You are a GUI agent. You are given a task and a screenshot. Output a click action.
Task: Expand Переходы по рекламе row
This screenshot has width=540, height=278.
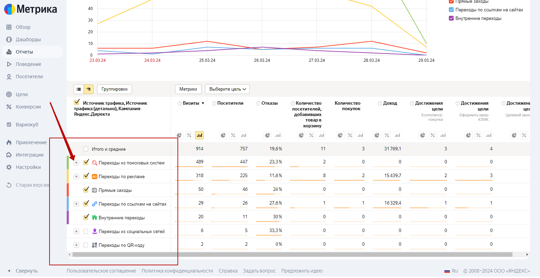click(76, 176)
